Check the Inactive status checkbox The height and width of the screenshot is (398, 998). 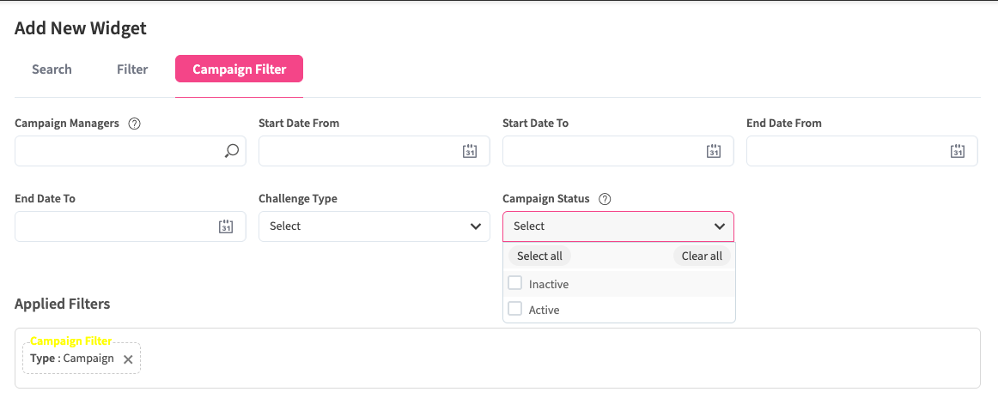pyautogui.click(x=515, y=283)
